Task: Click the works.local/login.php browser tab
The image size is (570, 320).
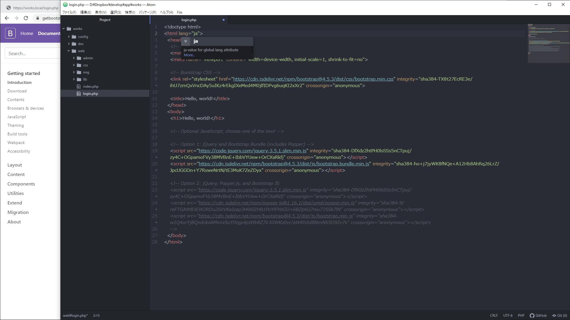Action: point(32,8)
